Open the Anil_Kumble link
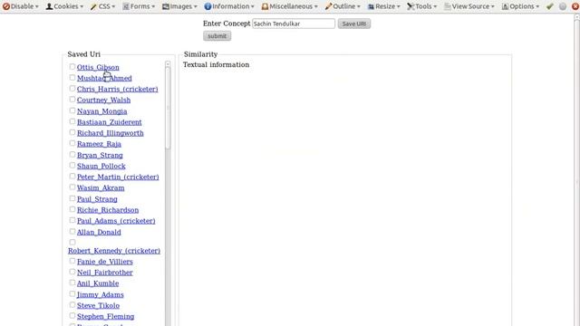Screen dimensions: 580x326 [98, 283]
